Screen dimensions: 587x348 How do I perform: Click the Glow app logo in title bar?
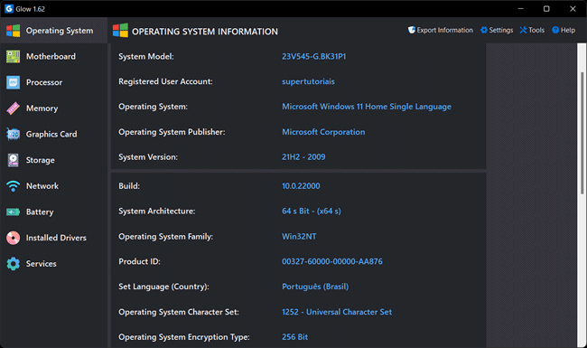(x=9, y=9)
